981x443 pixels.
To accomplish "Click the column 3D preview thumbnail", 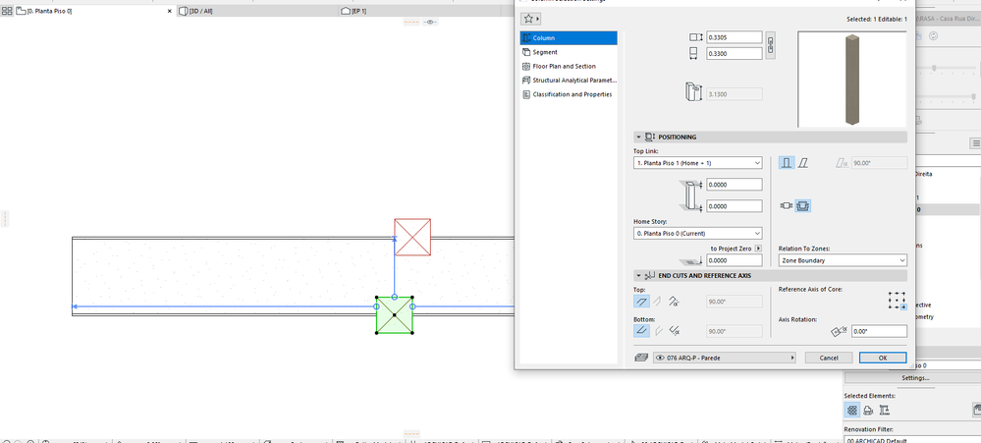I will [x=851, y=80].
